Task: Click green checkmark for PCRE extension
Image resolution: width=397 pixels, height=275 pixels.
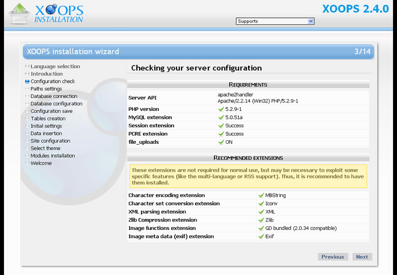Action: coord(221,134)
